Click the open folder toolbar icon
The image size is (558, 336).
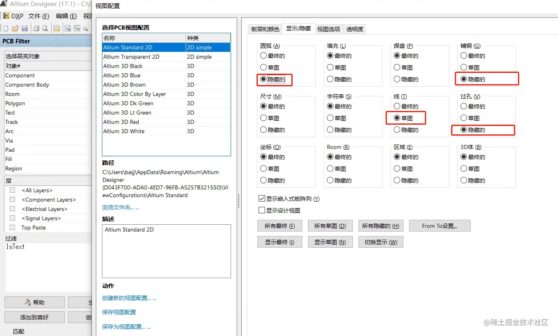(x=15, y=28)
